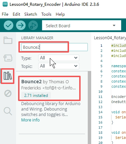Open the Library Manager books icon
The image size is (126, 144).
pyautogui.click(x=8, y=76)
